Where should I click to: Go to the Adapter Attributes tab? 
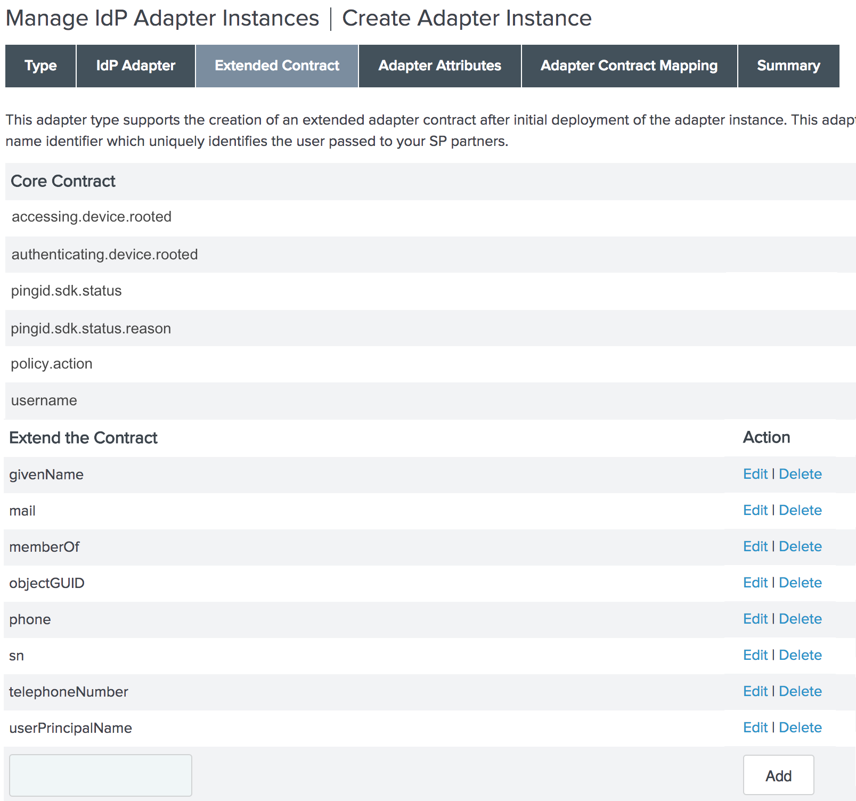pos(440,66)
